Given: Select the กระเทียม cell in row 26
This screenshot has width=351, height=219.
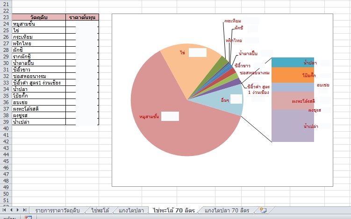Looking at the screenshot, I should (x=39, y=37).
